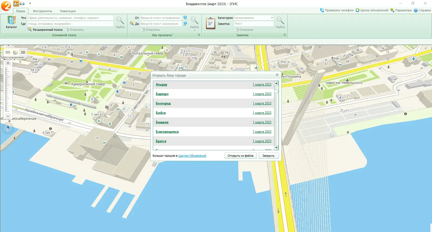Click the info icon near 6 лит П
The width and height of the screenshot is (432, 232).
point(50,129)
